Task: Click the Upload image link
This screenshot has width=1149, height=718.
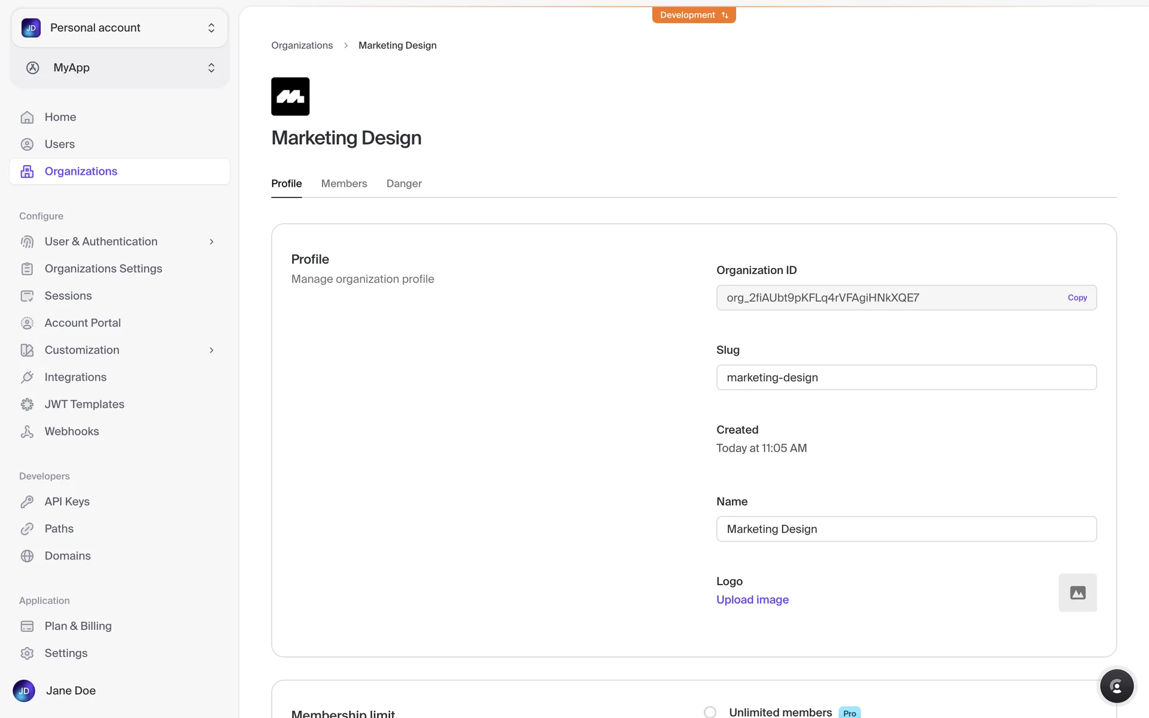Action: click(752, 600)
